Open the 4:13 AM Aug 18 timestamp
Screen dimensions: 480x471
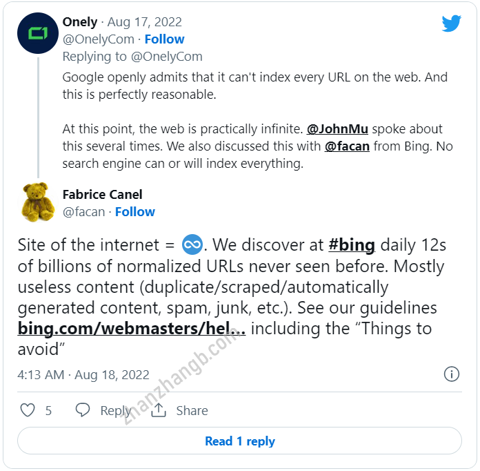pos(83,375)
